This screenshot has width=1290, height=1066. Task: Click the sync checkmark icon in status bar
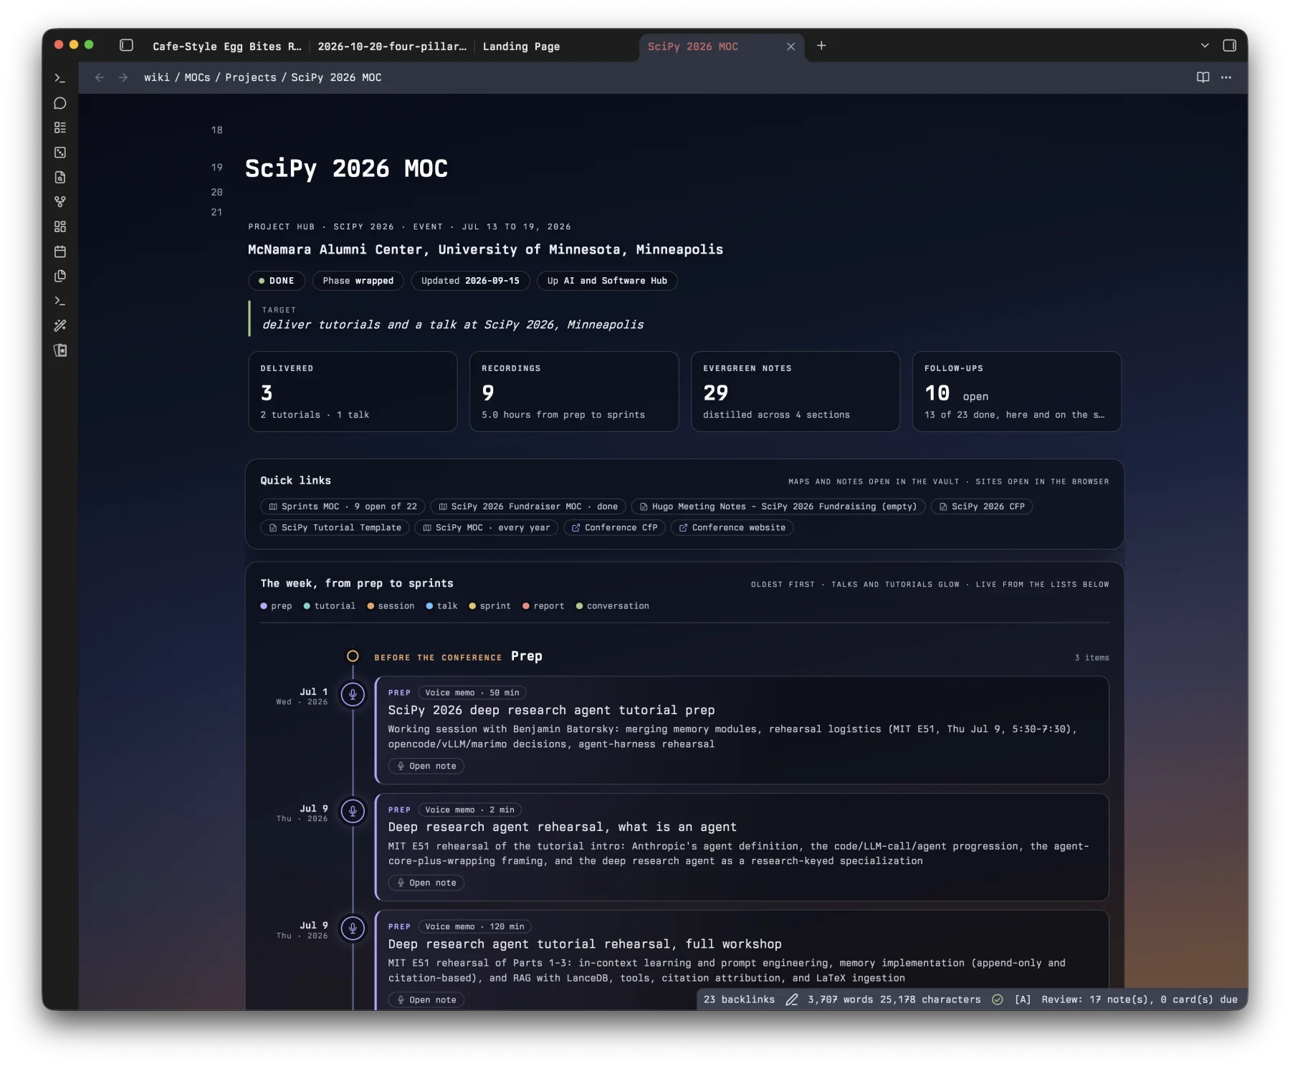[x=998, y=999]
